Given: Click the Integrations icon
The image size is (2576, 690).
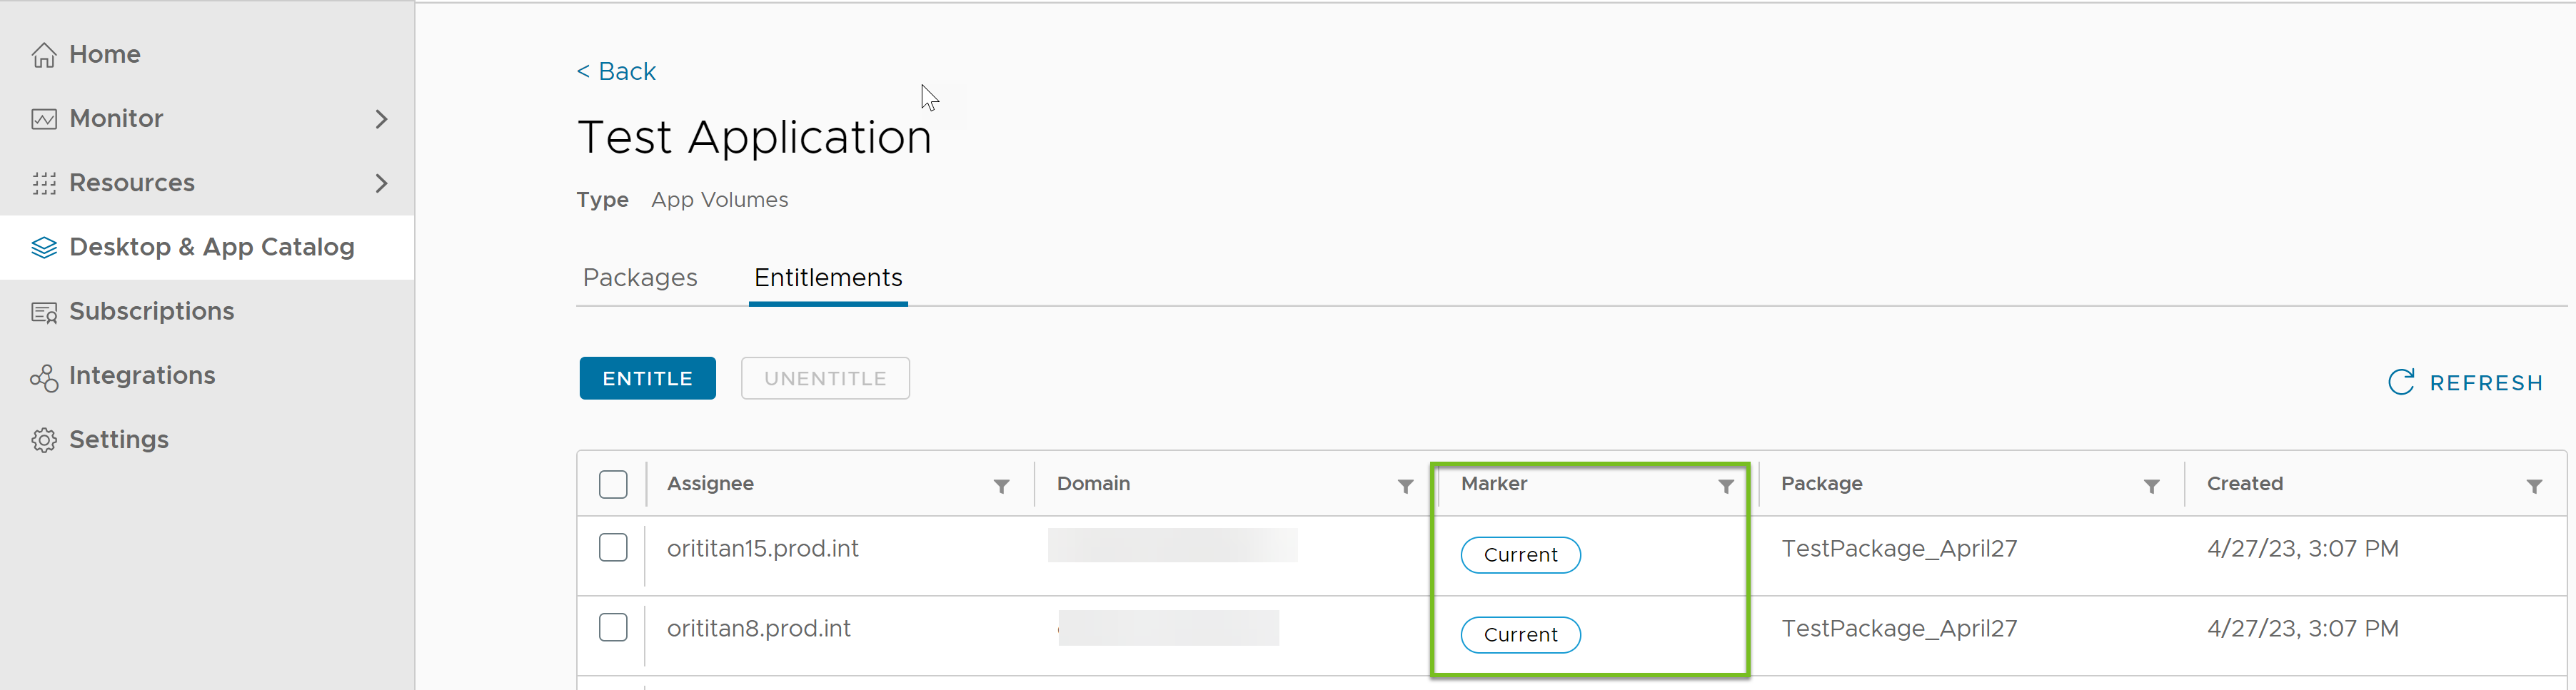Looking at the screenshot, I should click(44, 377).
